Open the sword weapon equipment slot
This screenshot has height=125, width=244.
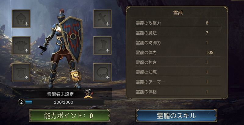point(102,19)
